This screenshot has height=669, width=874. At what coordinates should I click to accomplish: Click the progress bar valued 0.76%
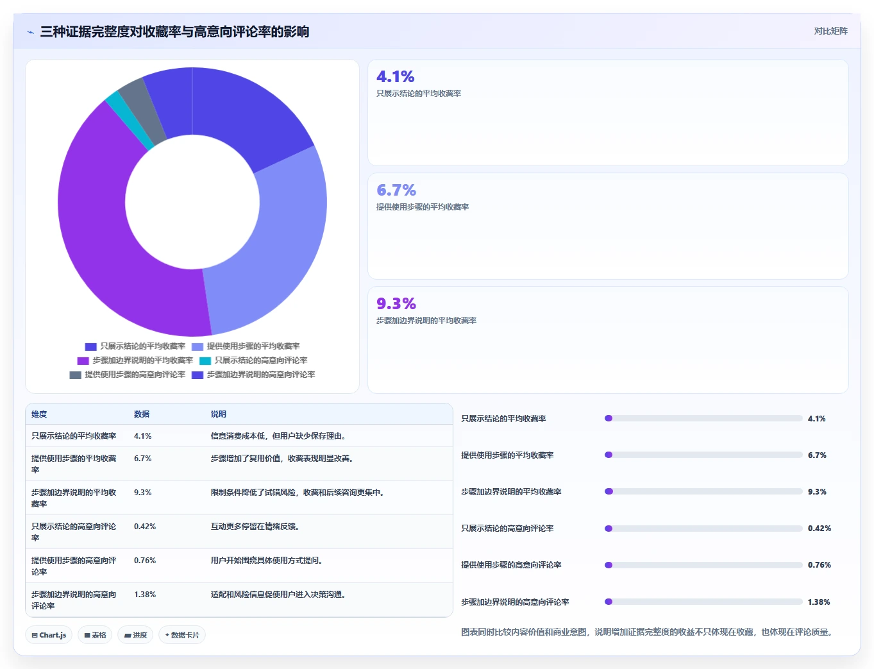[x=703, y=565]
